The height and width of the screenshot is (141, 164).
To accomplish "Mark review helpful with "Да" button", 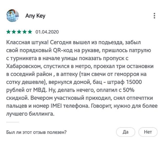I will point(126,132).
